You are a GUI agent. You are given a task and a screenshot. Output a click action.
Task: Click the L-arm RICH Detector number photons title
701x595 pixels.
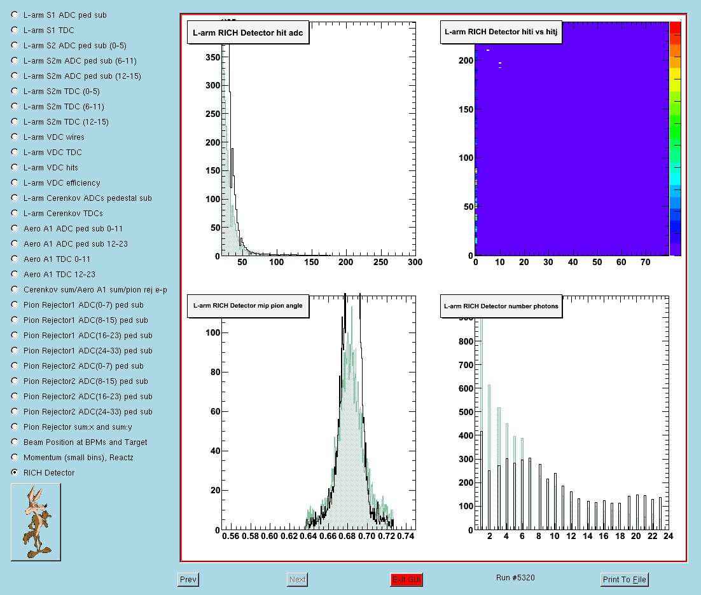501,306
